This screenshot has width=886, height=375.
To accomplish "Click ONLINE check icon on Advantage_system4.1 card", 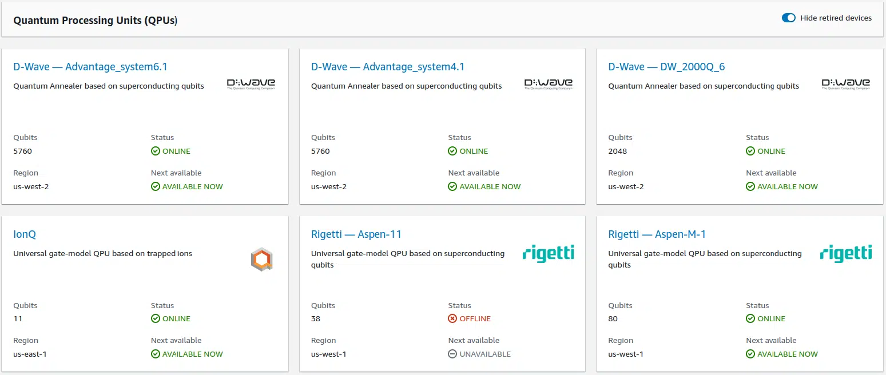I will click(452, 151).
